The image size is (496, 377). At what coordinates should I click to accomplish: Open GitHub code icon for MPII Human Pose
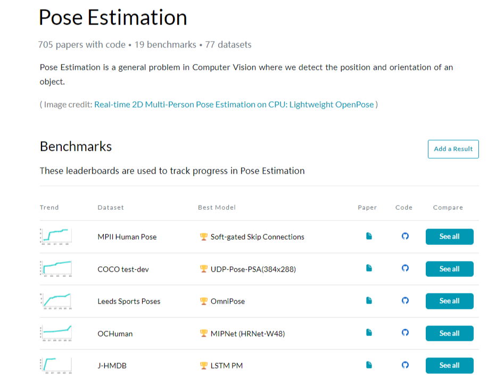pos(405,236)
